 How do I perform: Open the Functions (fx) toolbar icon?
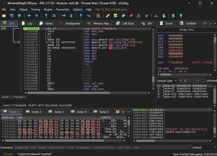click(139, 16)
